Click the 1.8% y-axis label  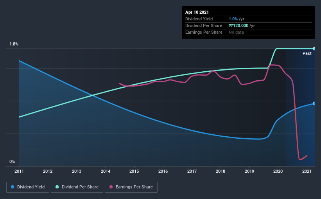[x=14, y=44]
